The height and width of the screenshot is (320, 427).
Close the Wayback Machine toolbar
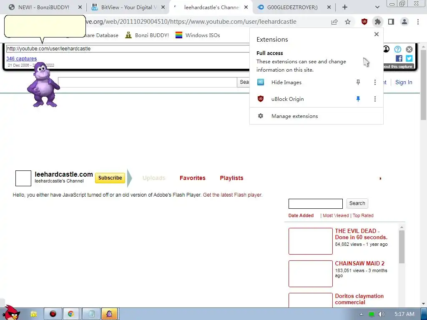409,49
